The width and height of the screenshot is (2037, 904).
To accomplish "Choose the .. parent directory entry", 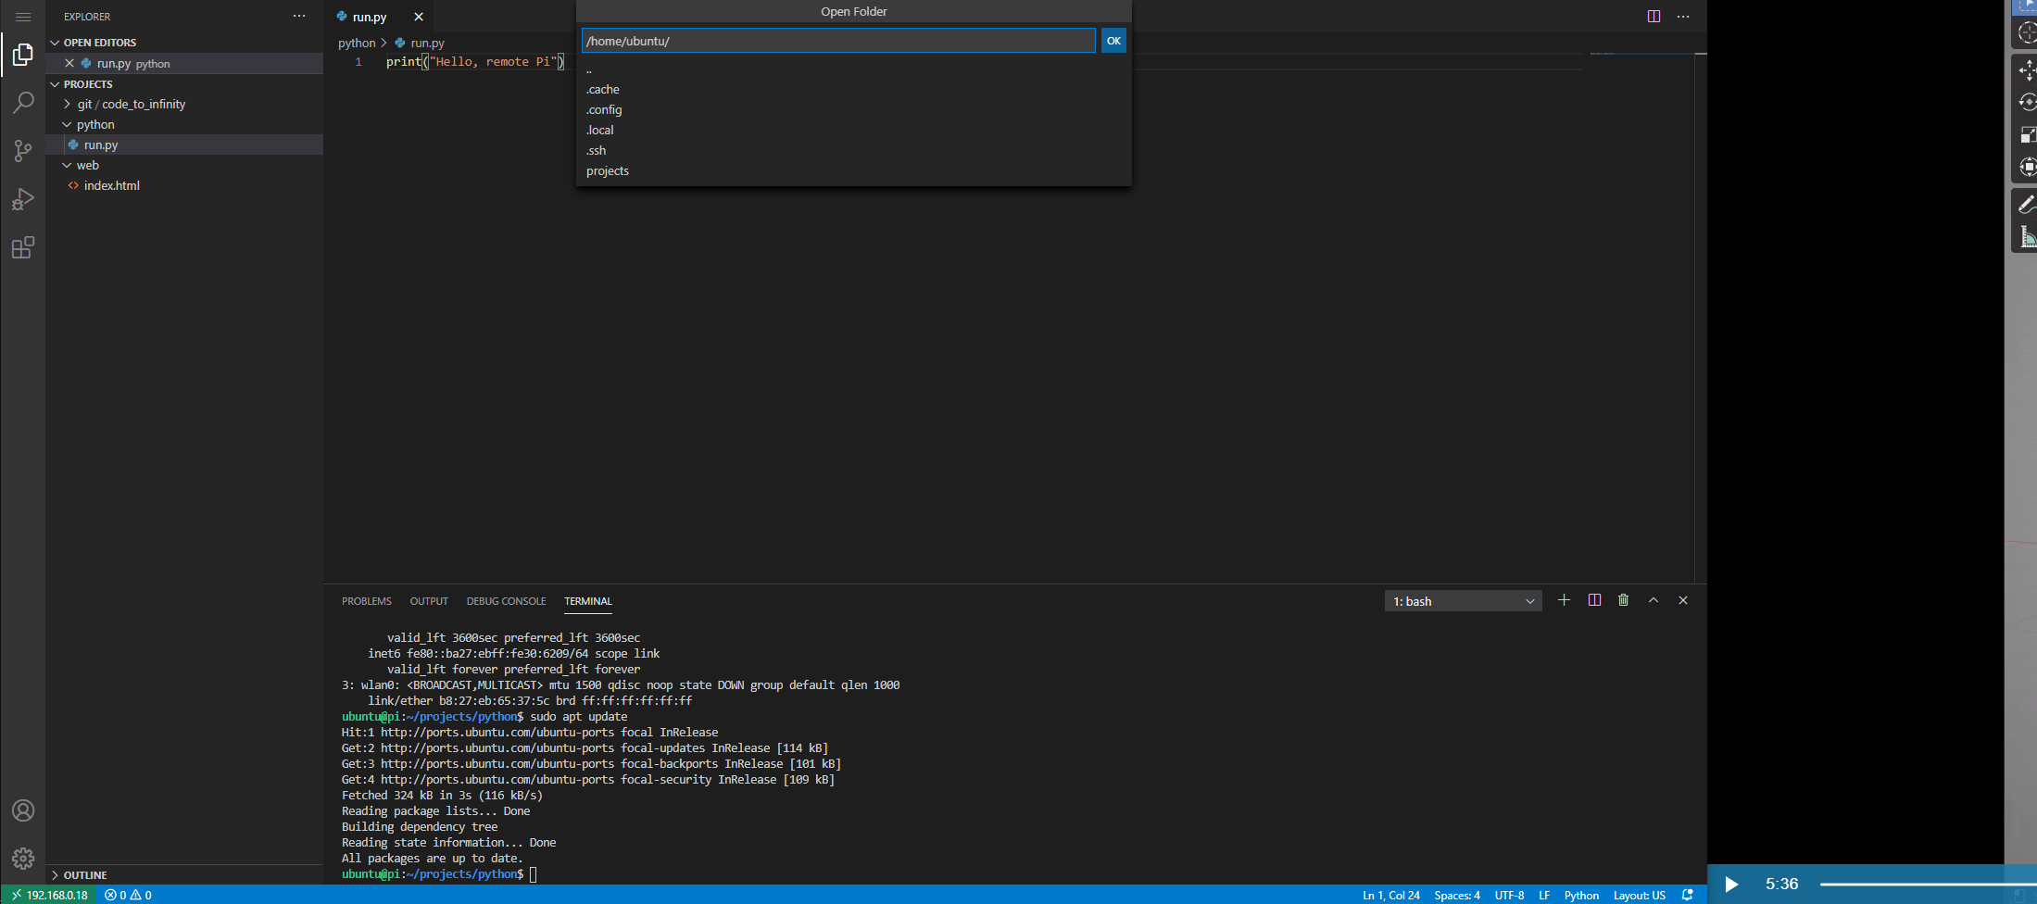I will (x=853, y=69).
